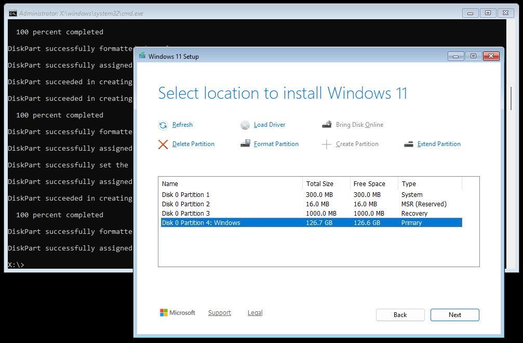Open the Legal link
The height and width of the screenshot is (343, 523).
tap(255, 313)
